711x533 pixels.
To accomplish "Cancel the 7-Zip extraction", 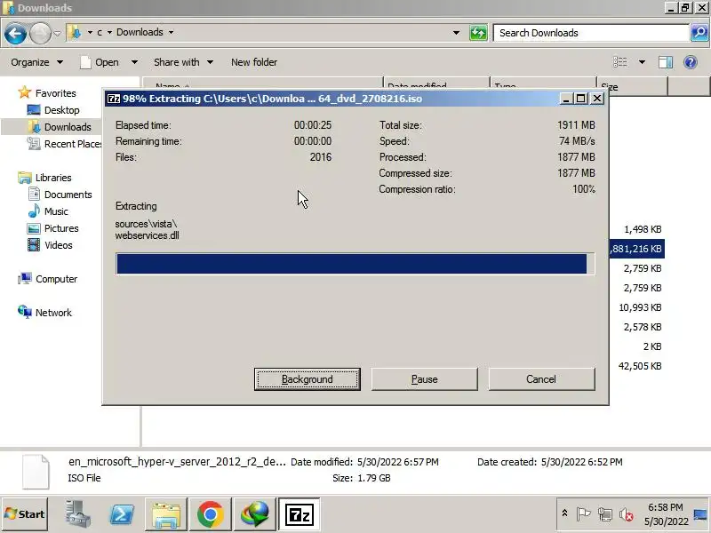I will 541,379.
